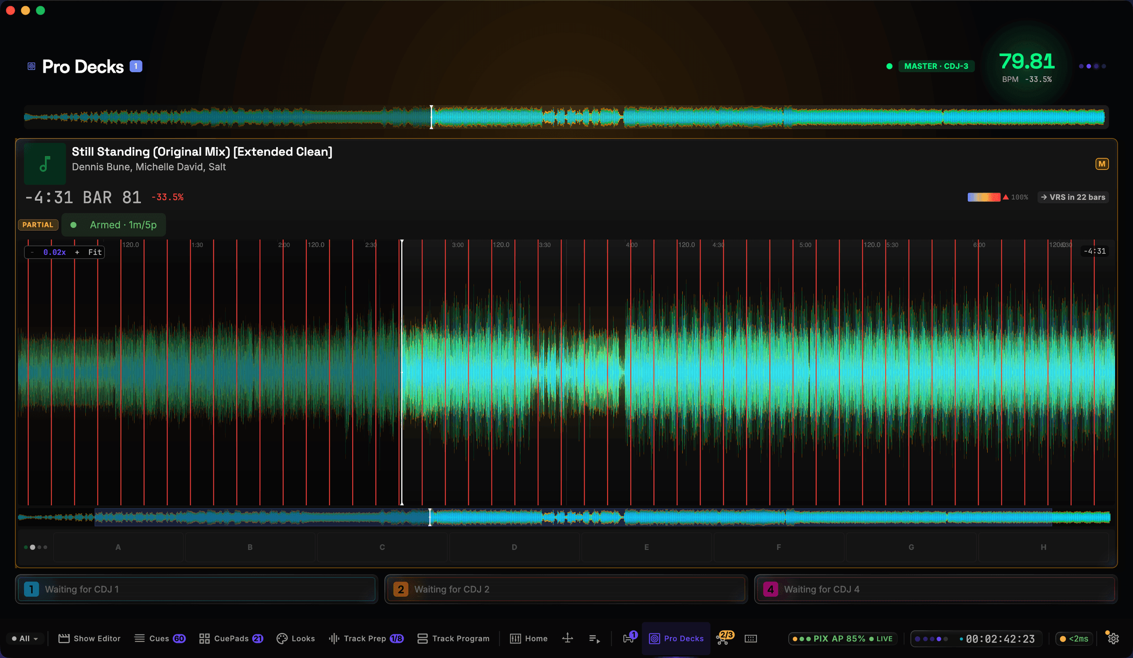This screenshot has height=658, width=1133.
Task: Click the 0.02x zoom value
Action: (55, 252)
